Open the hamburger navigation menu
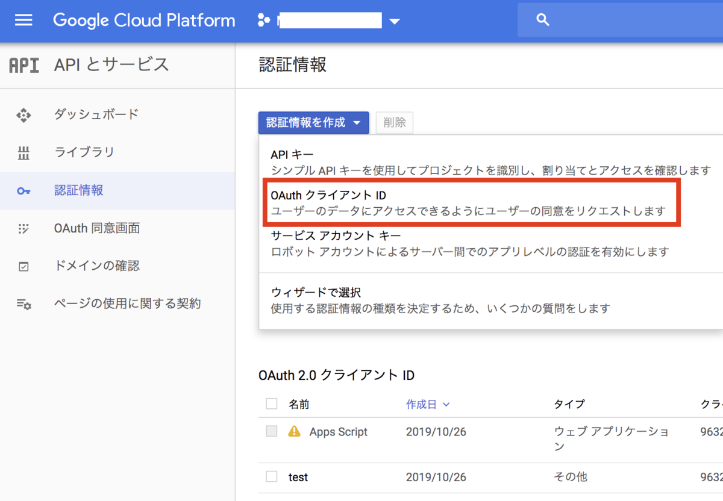This screenshot has height=501, width=723. (x=23, y=20)
